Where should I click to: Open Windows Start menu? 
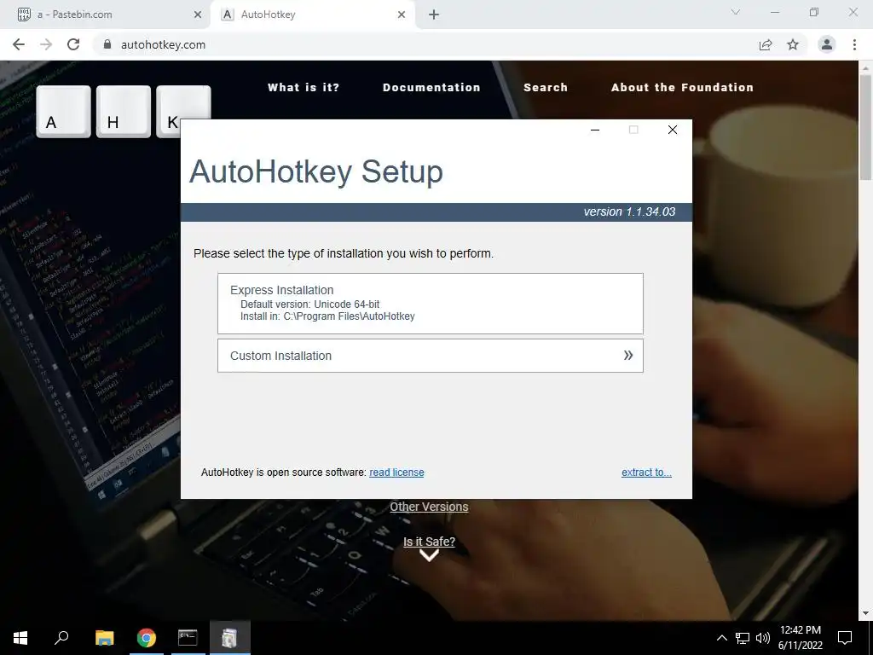pyautogui.click(x=20, y=638)
